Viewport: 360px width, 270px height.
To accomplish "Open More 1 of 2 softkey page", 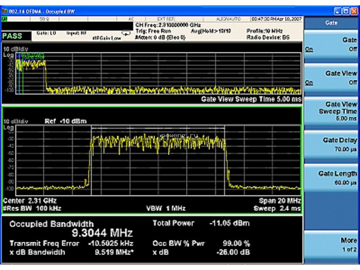I will 331,245.
